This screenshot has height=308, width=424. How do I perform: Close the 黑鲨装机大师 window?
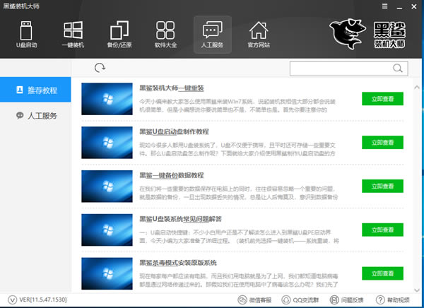point(414,6)
